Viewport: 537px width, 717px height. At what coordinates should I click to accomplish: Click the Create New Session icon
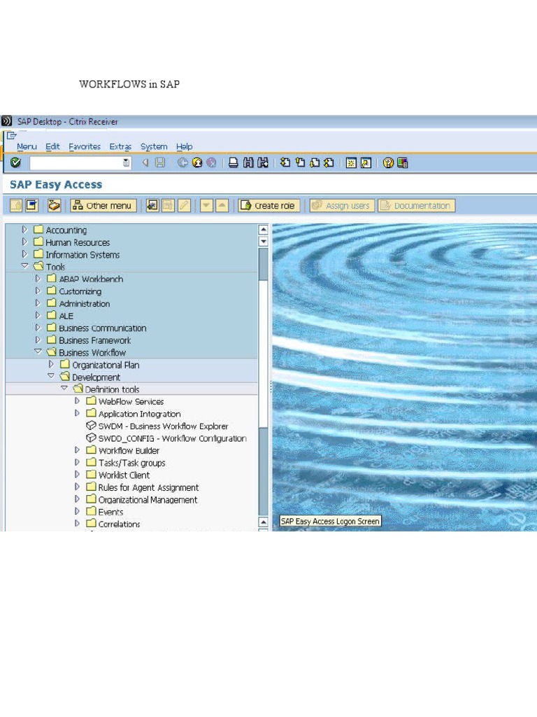tap(351, 162)
